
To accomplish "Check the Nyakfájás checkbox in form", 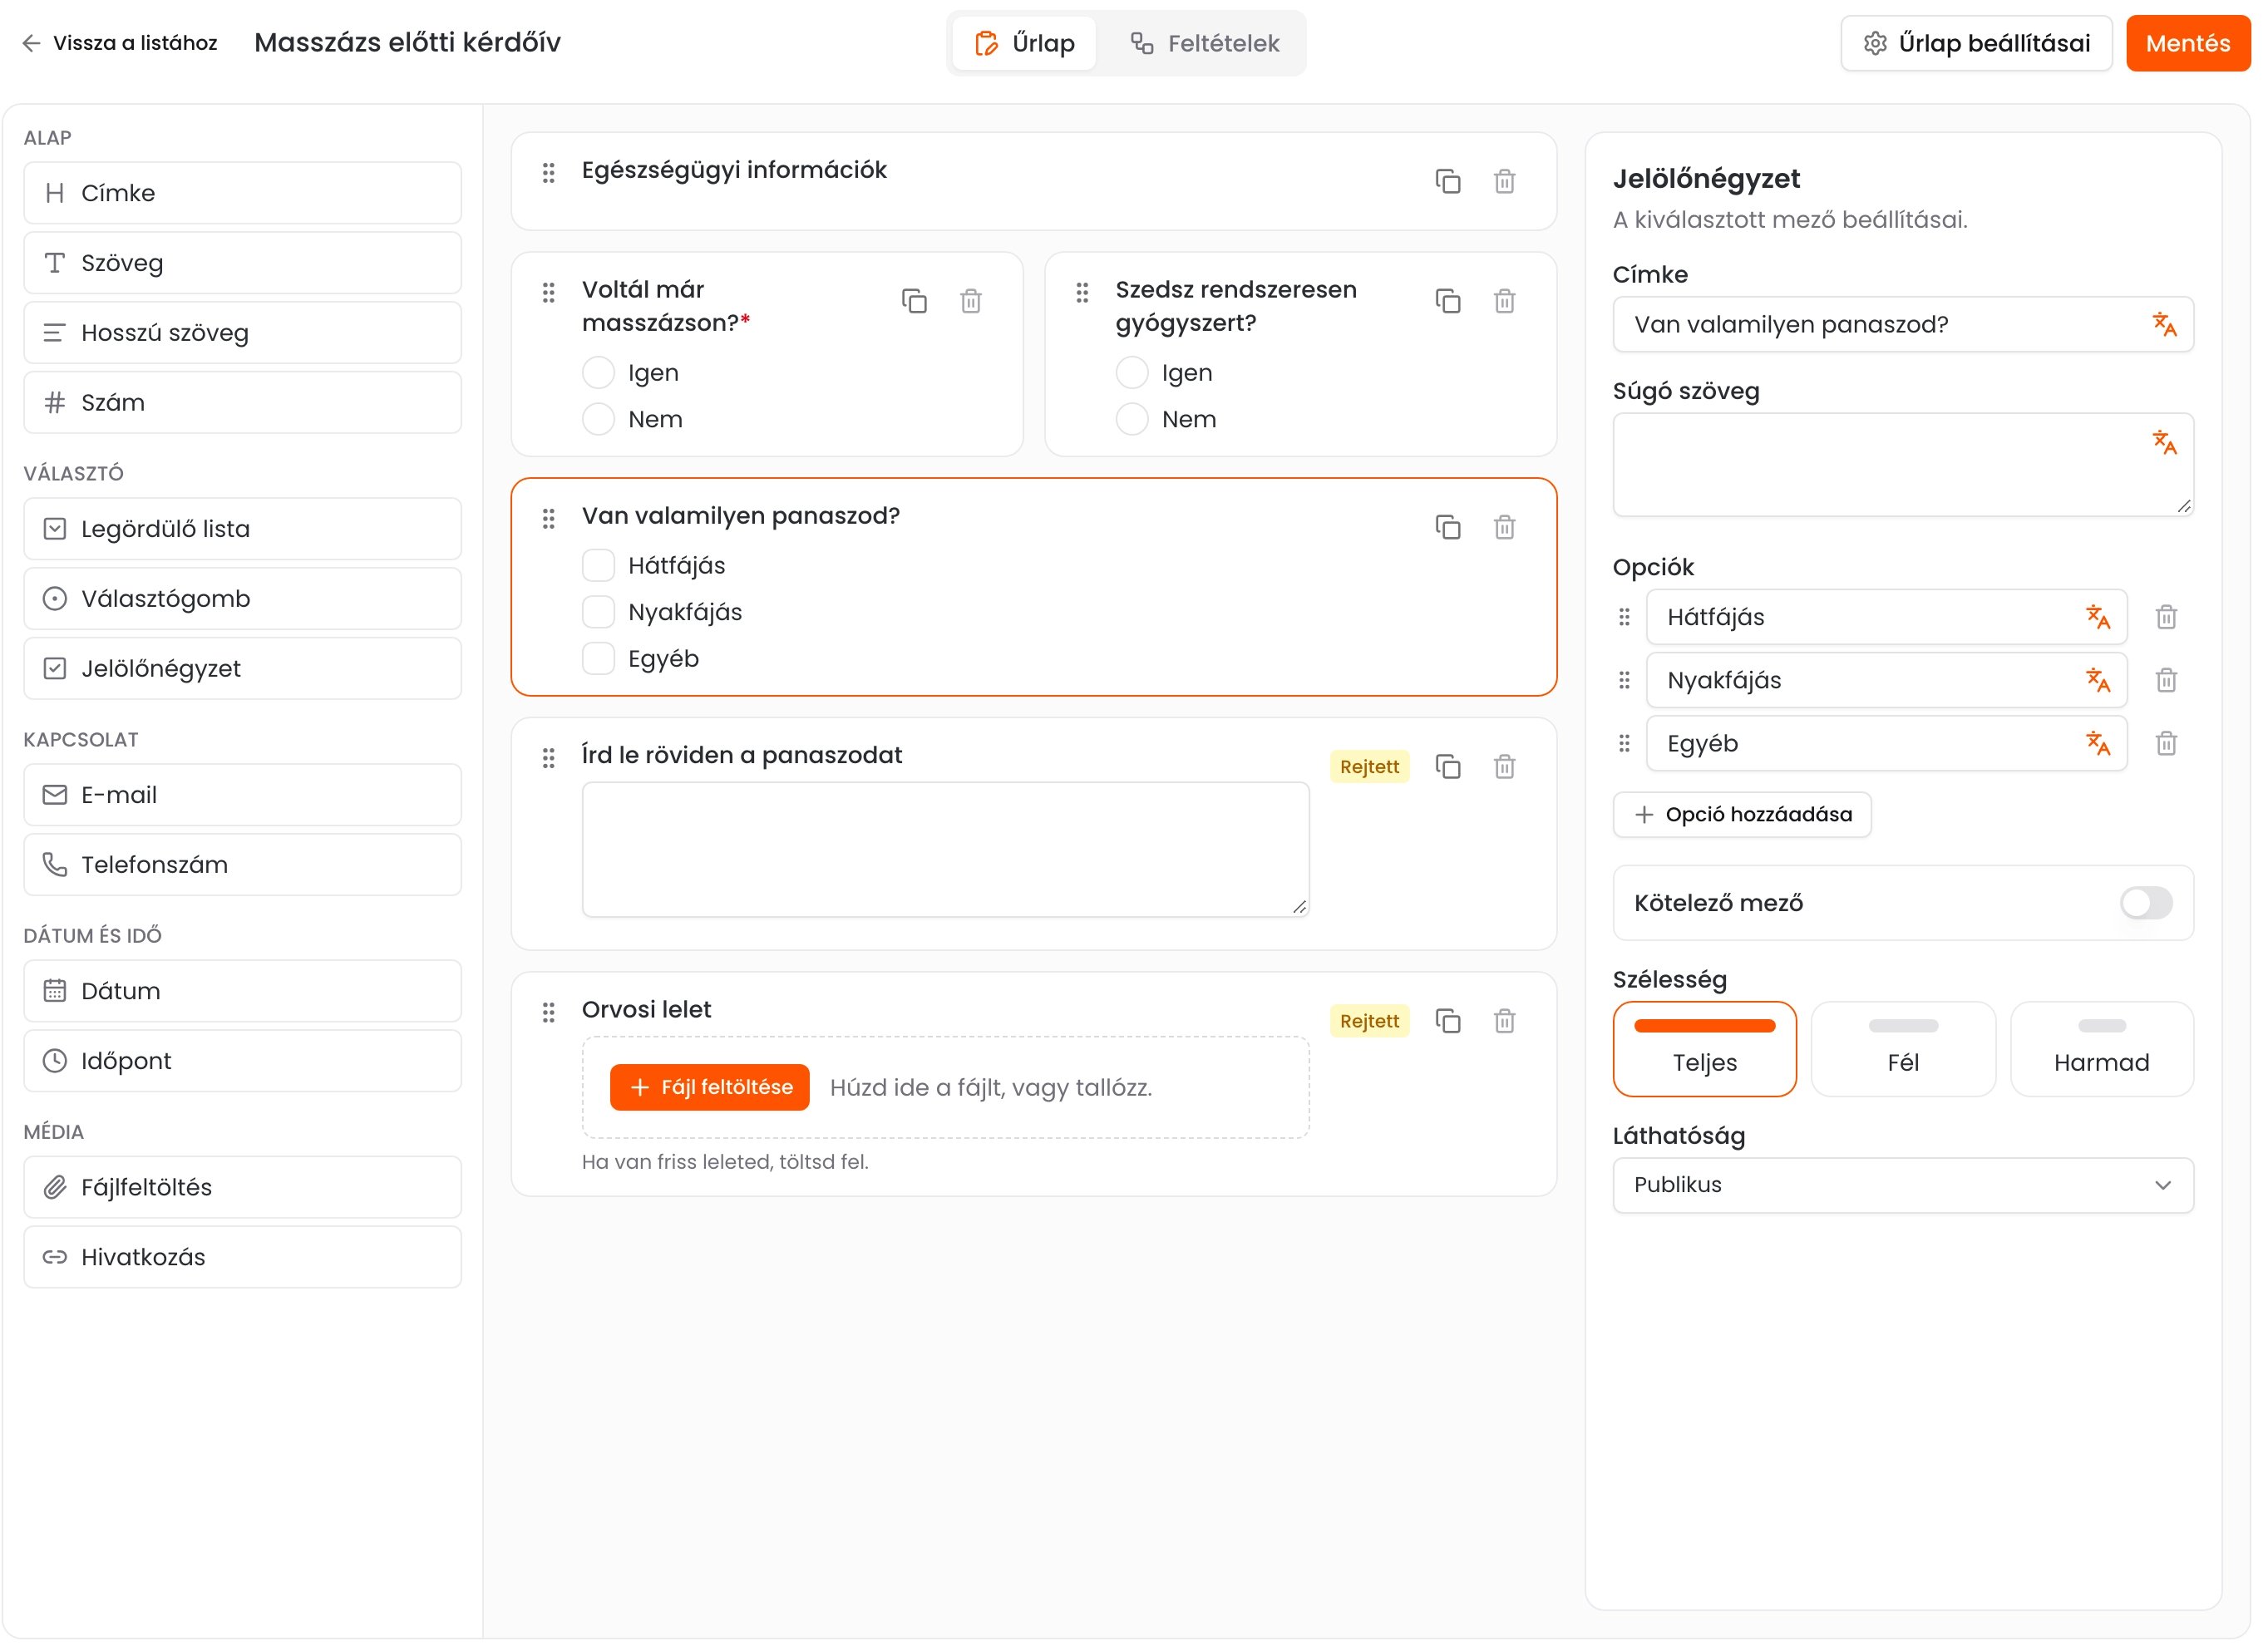I will coord(598,612).
